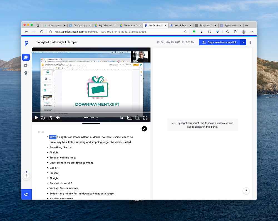Open the calendar sidebar icon
278x221 pixels.
click(26, 65)
